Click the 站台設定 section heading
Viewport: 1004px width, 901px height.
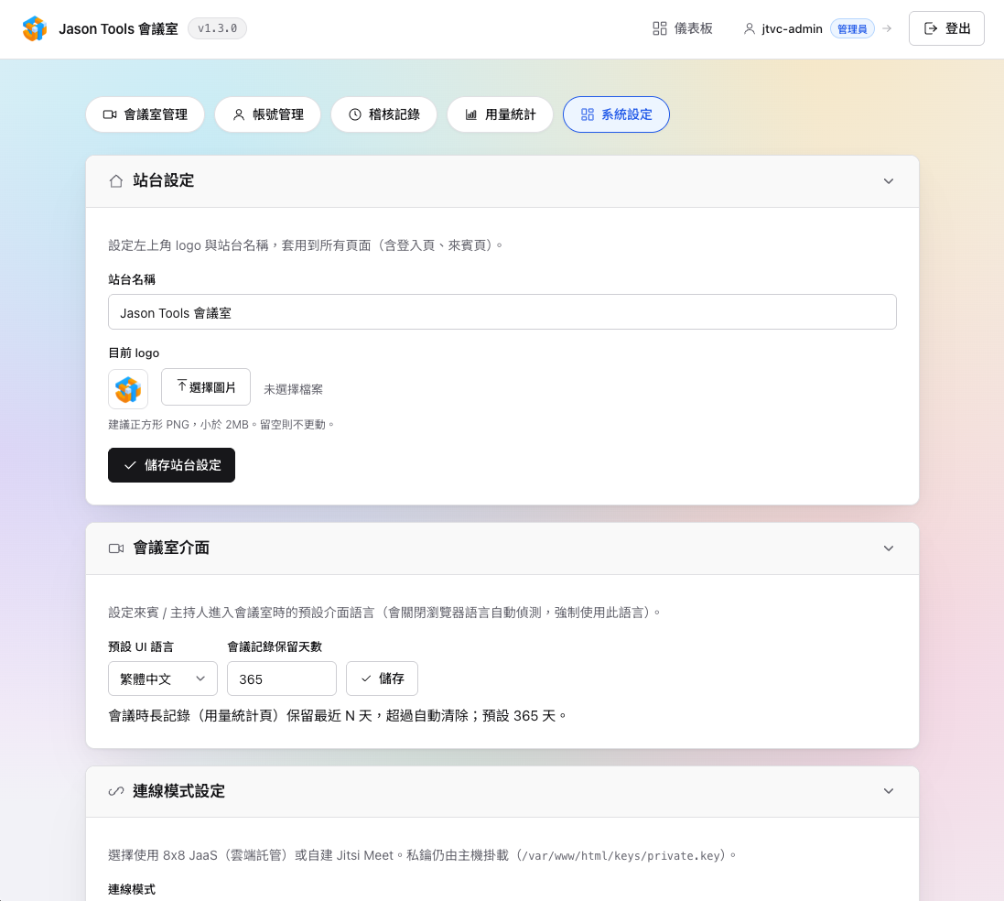click(163, 181)
